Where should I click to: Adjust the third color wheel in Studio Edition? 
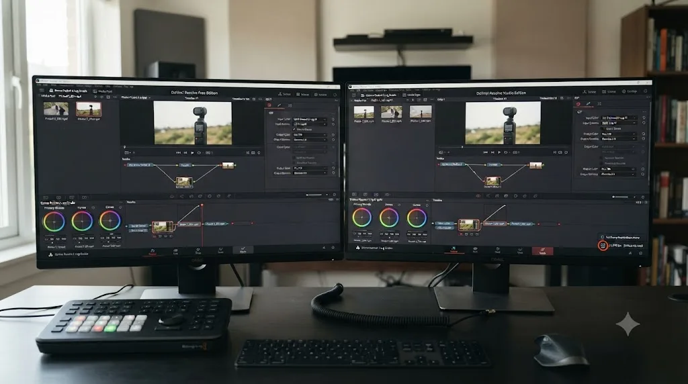click(x=417, y=218)
